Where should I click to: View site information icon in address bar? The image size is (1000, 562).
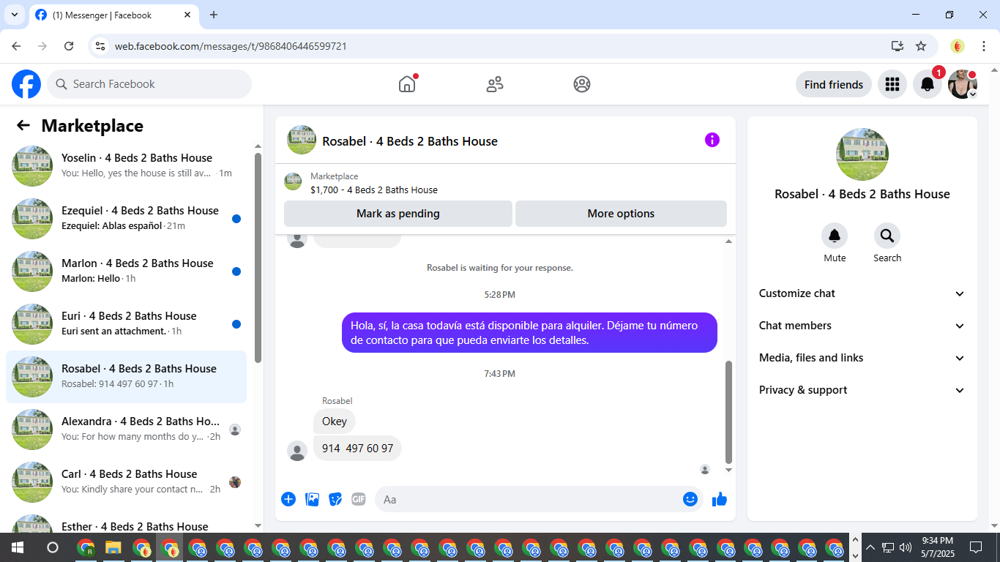coord(101,46)
